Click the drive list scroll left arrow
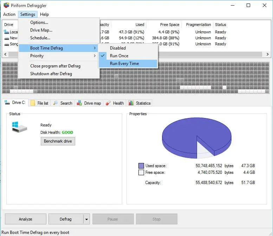The height and width of the screenshot is (236, 273). pyautogui.click(x=5, y=54)
